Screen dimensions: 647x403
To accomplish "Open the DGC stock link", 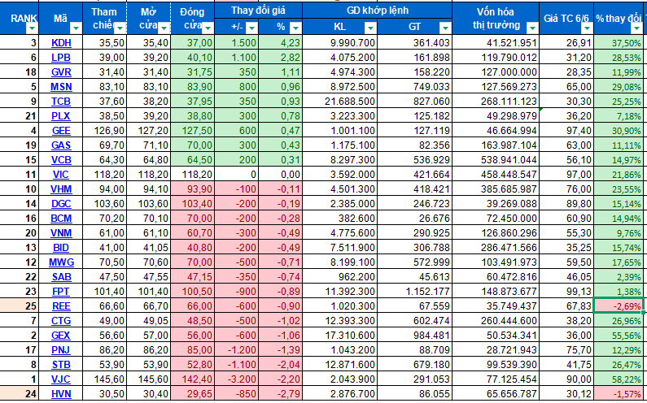I will (x=61, y=204).
